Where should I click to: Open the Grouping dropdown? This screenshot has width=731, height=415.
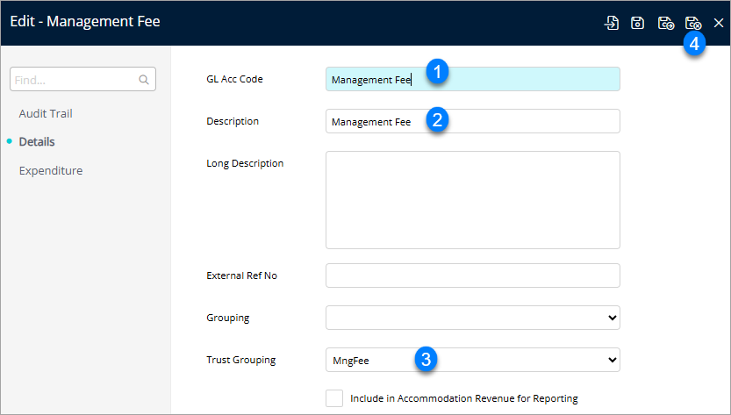472,318
